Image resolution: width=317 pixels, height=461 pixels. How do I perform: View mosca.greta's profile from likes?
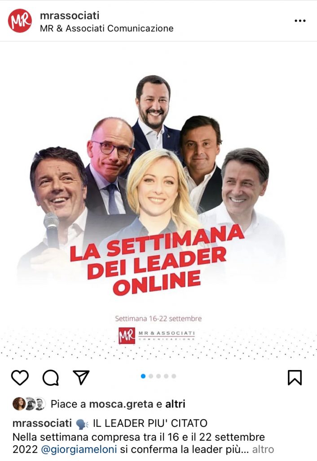click(121, 404)
